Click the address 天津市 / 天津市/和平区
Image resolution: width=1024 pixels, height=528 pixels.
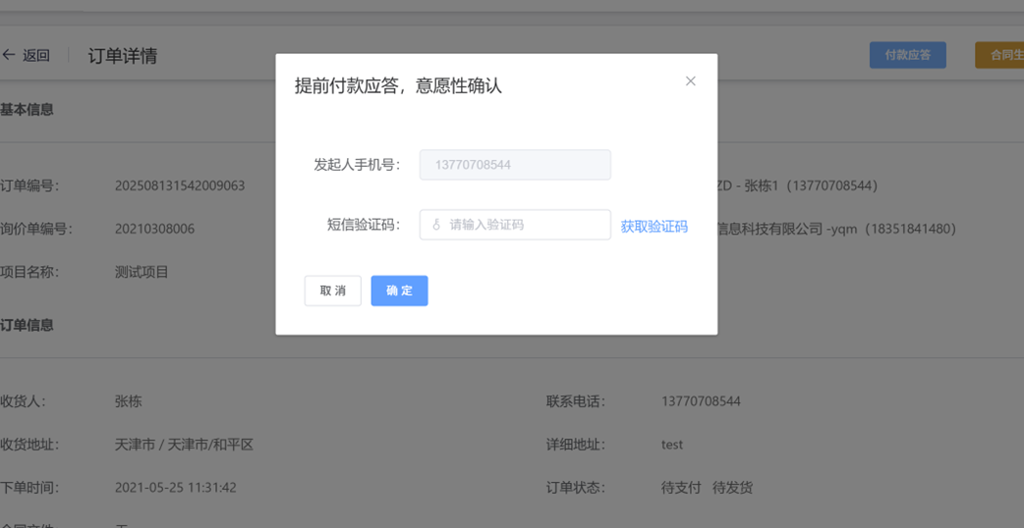(184, 445)
